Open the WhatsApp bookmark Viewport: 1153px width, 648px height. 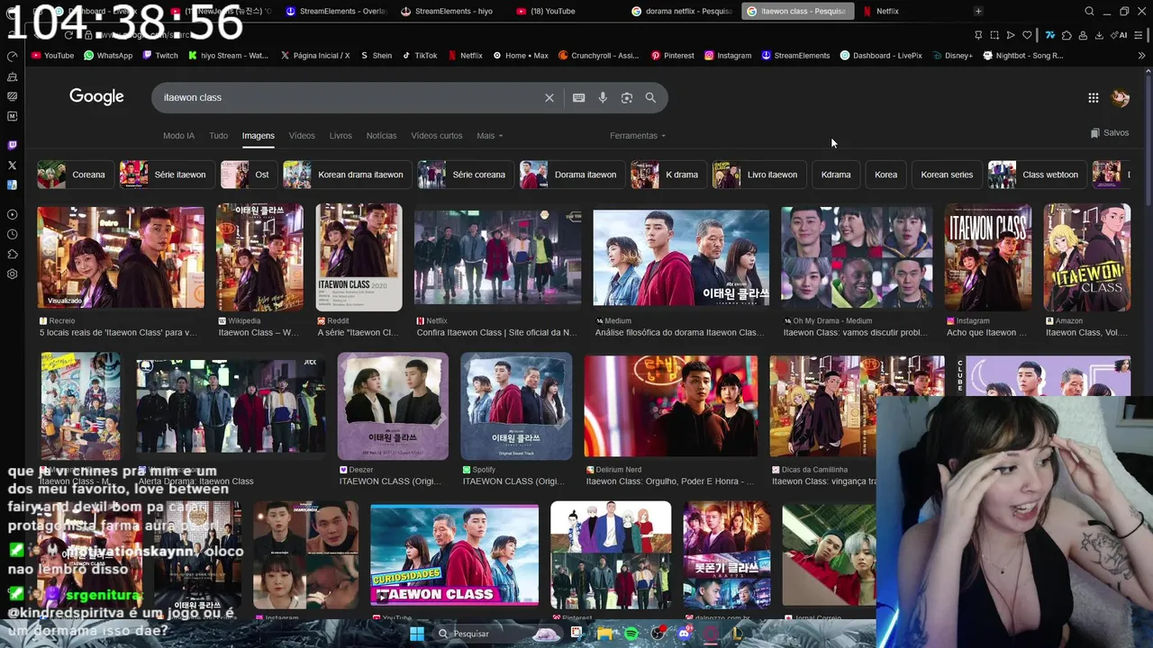108,56
